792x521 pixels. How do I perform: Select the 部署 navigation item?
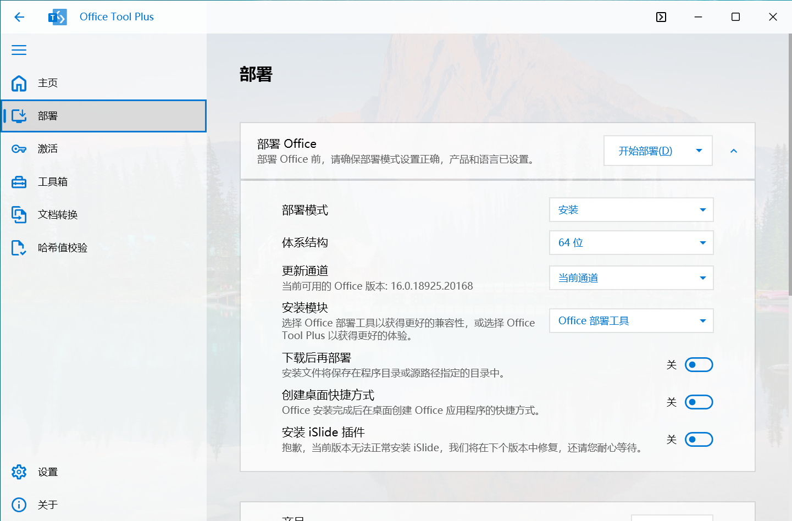103,116
